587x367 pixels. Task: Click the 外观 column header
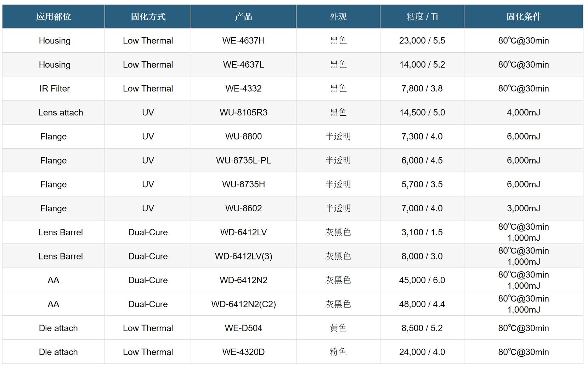pyautogui.click(x=338, y=17)
